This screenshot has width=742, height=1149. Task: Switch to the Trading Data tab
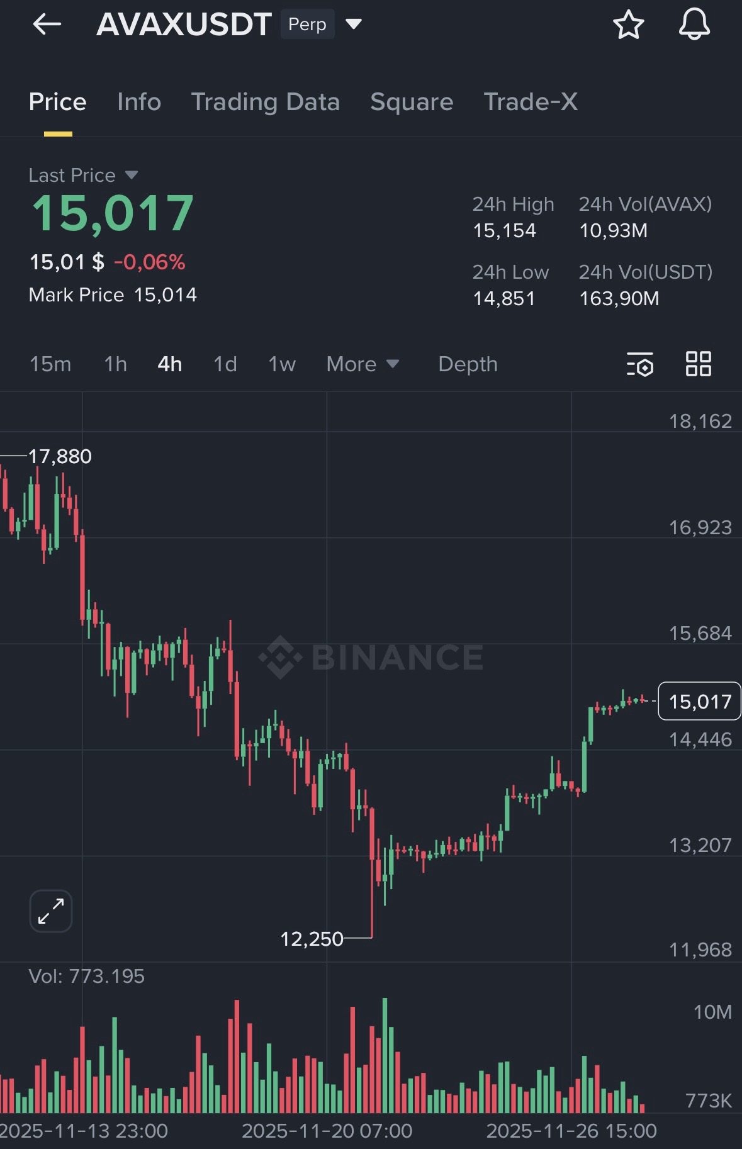266,102
